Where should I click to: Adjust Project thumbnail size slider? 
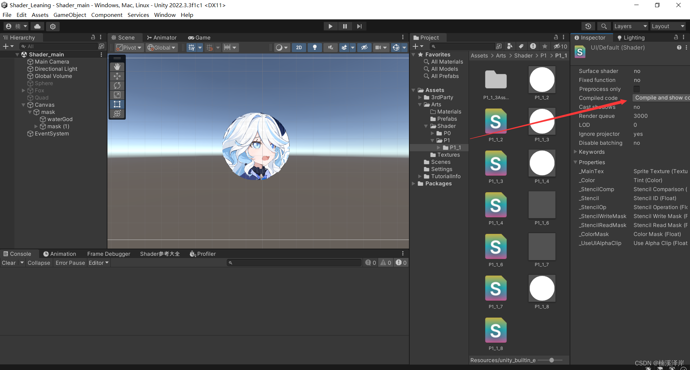pyautogui.click(x=551, y=360)
